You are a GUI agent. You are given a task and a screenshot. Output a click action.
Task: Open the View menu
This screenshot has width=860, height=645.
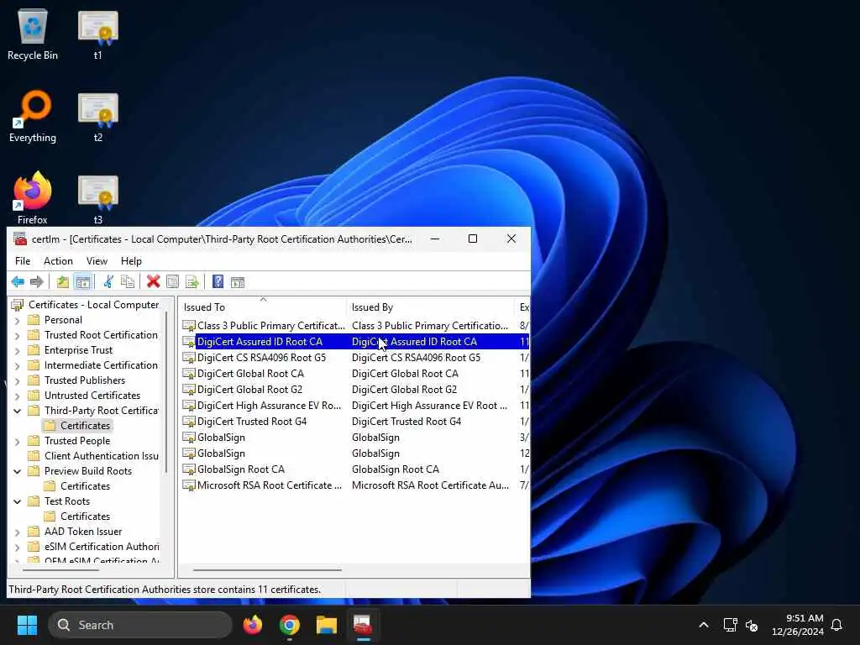97,261
